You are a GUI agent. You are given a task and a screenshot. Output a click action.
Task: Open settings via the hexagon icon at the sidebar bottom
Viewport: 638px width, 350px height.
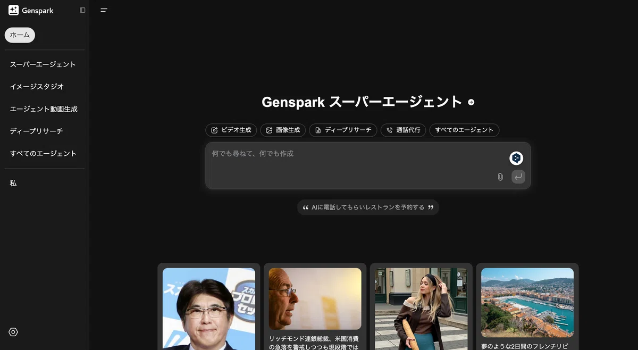pos(13,332)
